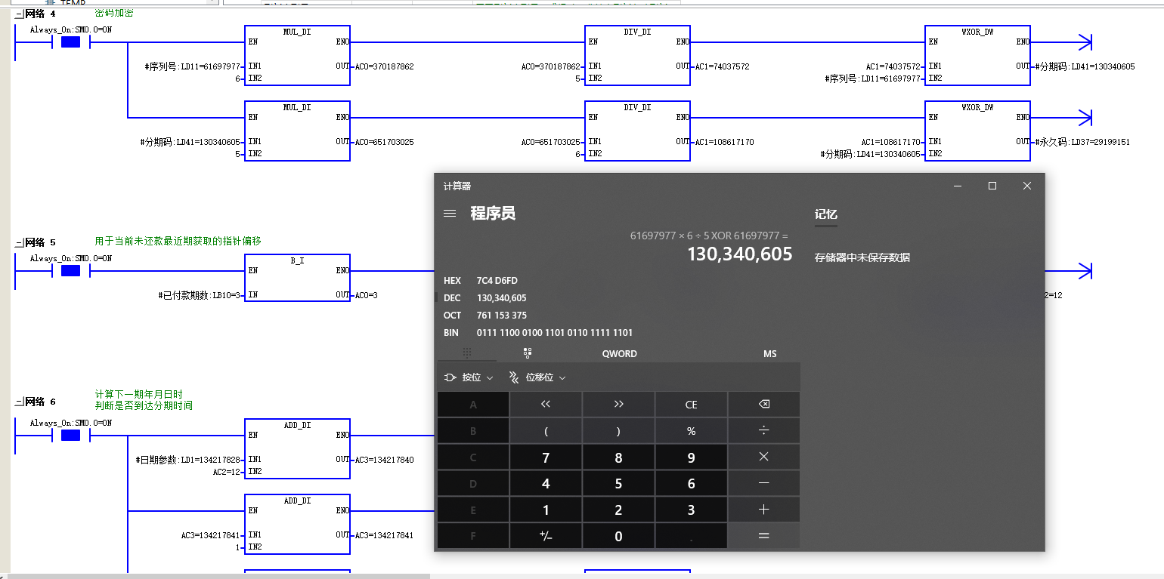Click digit 1 on keypad
Viewport: 1164px width, 579px height.
coord(546,510)
